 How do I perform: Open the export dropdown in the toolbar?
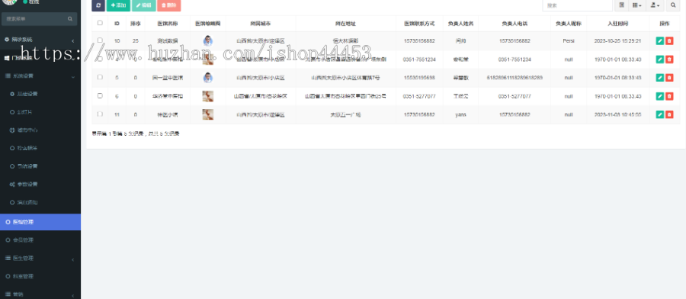(655, 5)
